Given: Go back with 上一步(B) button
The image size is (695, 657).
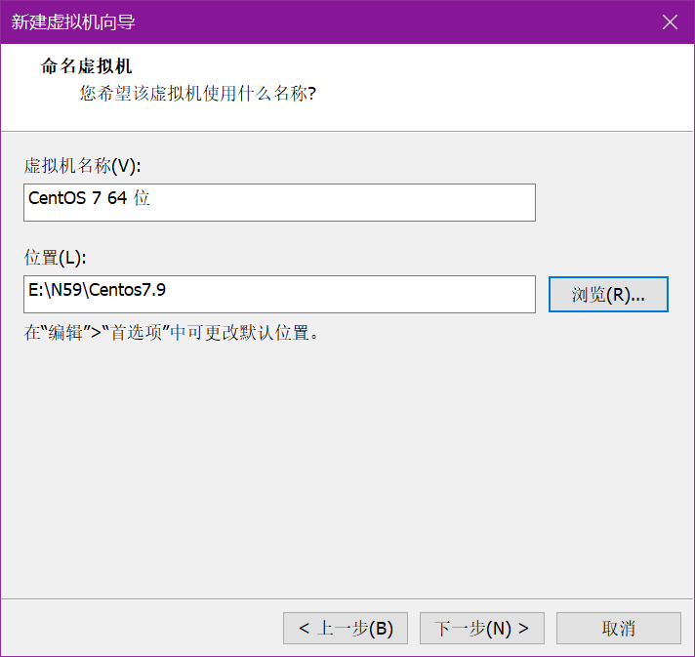Looking at the screenshot, I should [346, 628].
